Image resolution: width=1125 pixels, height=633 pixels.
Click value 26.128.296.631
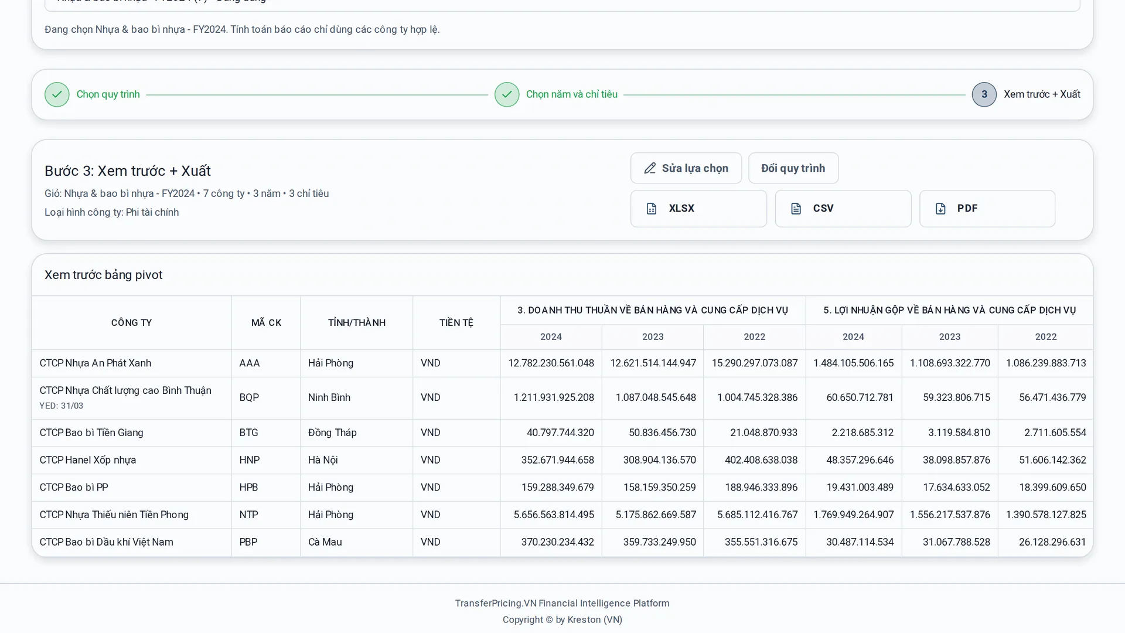[1052, 542]
